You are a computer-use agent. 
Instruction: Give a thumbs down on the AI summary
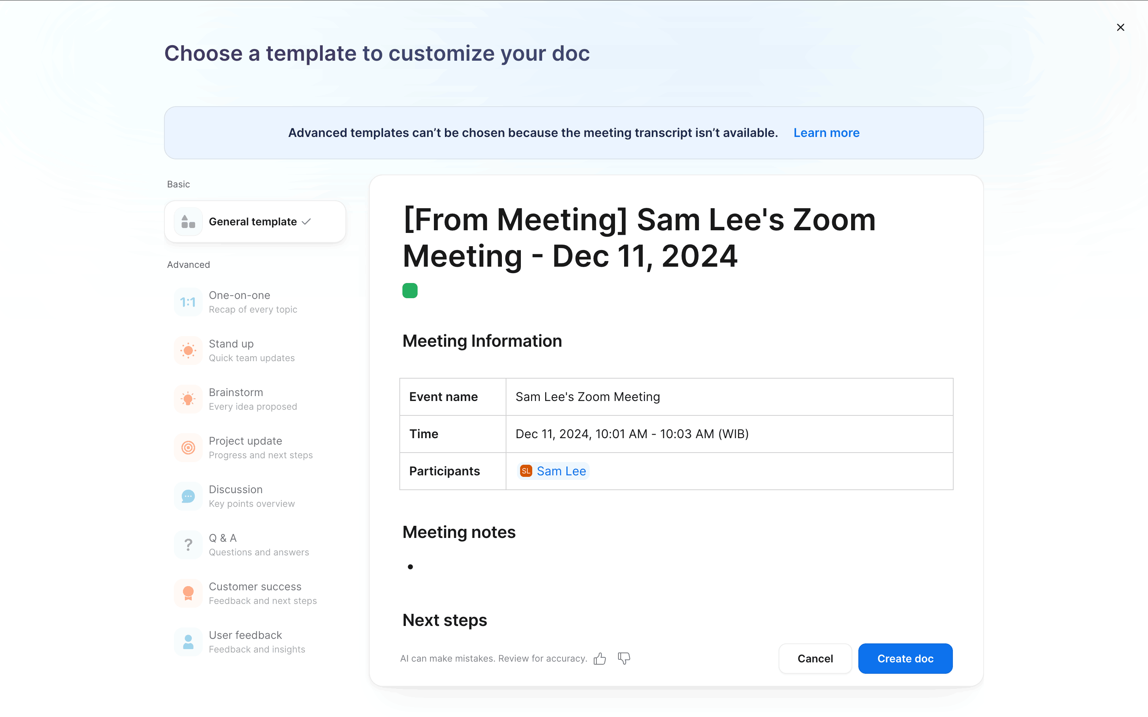(x=624, y=658)
